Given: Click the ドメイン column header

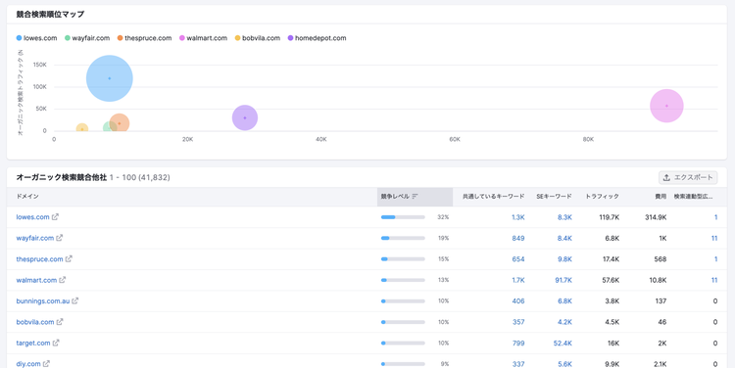Looking at the screenshot, I should pos(27,197).
